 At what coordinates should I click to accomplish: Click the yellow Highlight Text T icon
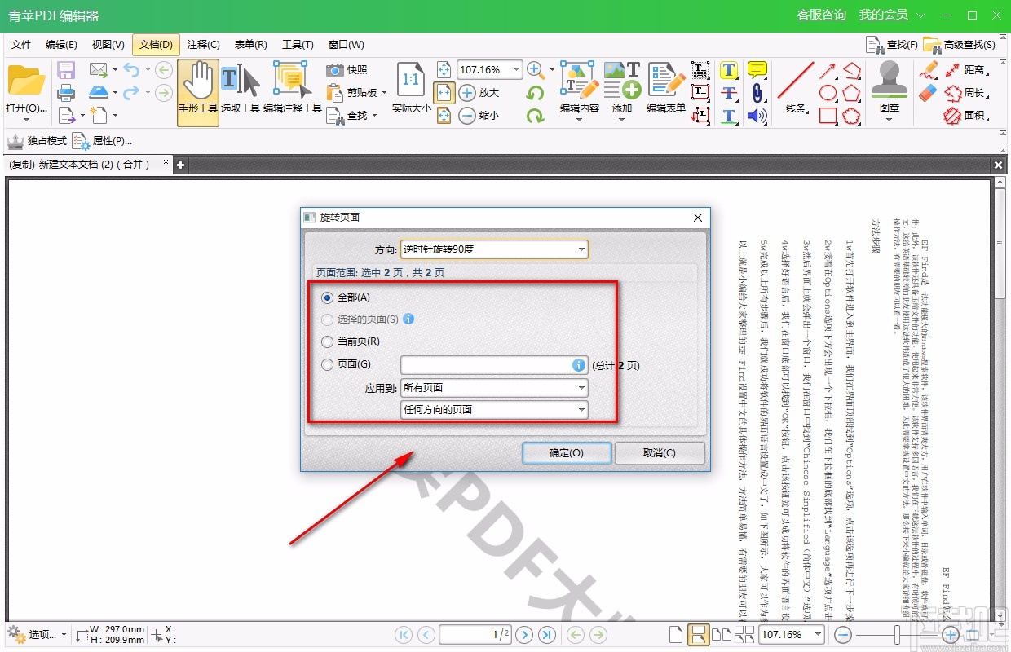click(729, 70)
